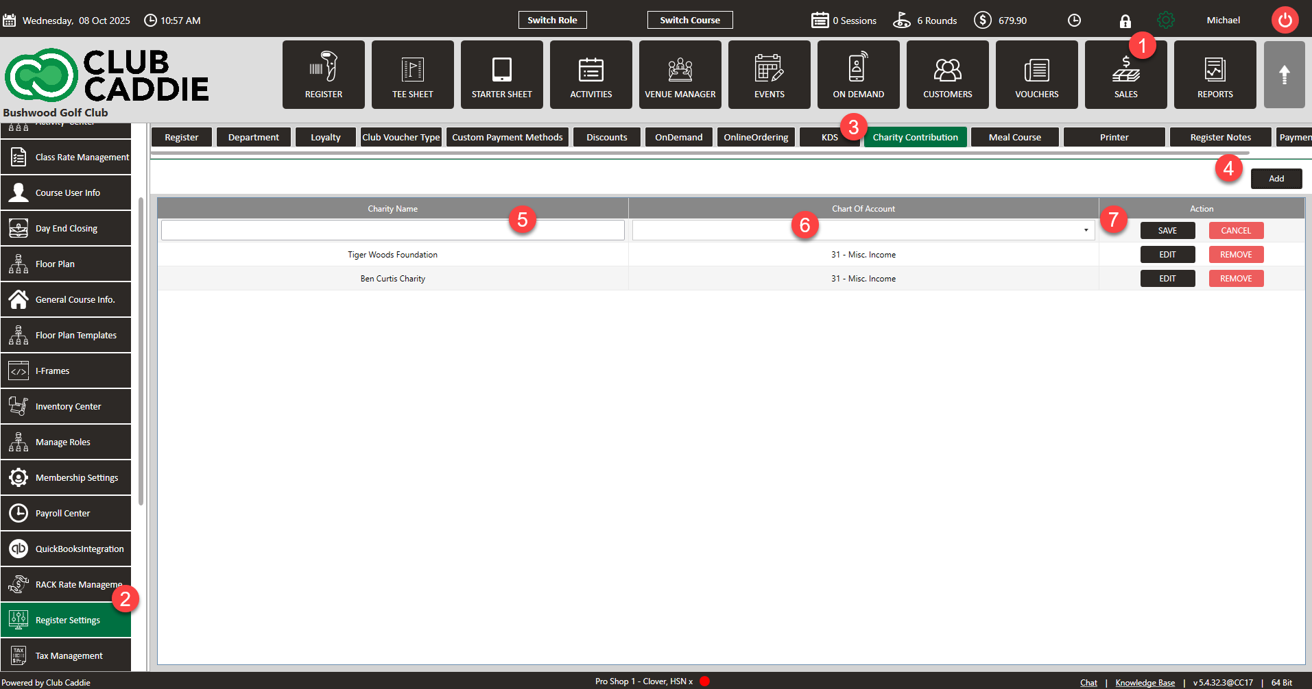Switch to the Meal Course tab
Screen dimensions: 1312x689
tap(1014, 137)
